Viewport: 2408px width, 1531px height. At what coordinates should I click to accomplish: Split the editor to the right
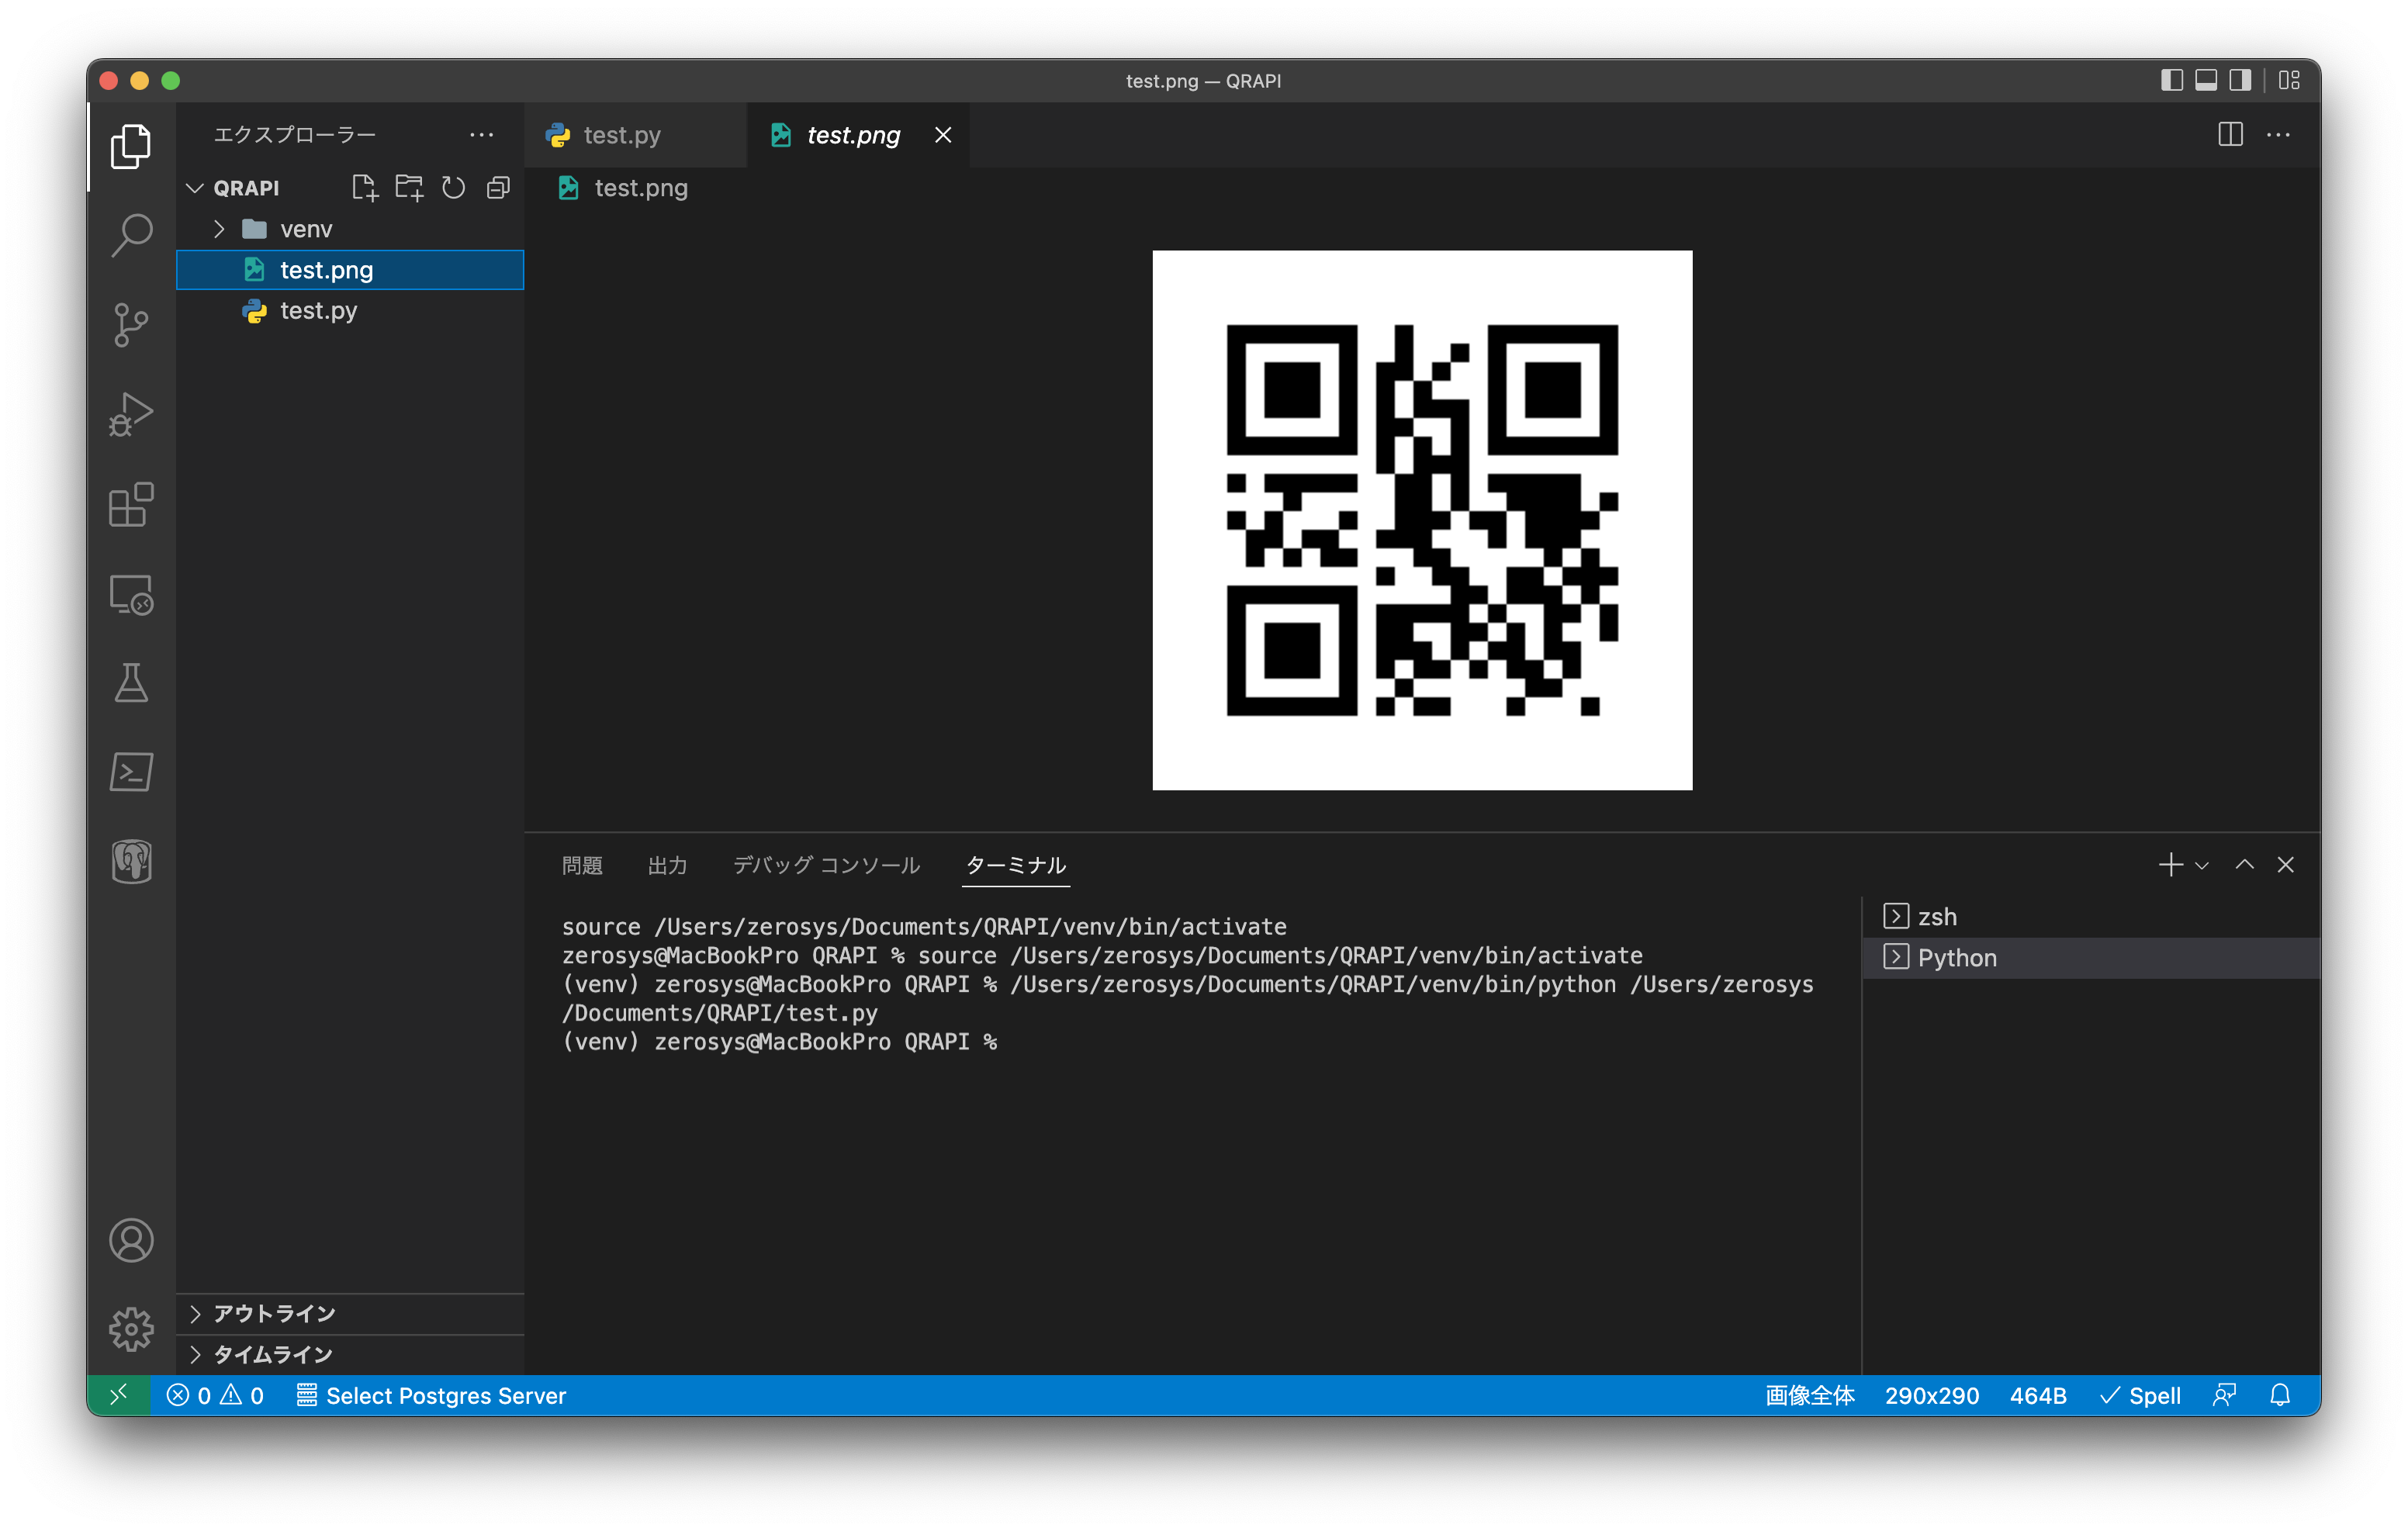click(2230, 135)
